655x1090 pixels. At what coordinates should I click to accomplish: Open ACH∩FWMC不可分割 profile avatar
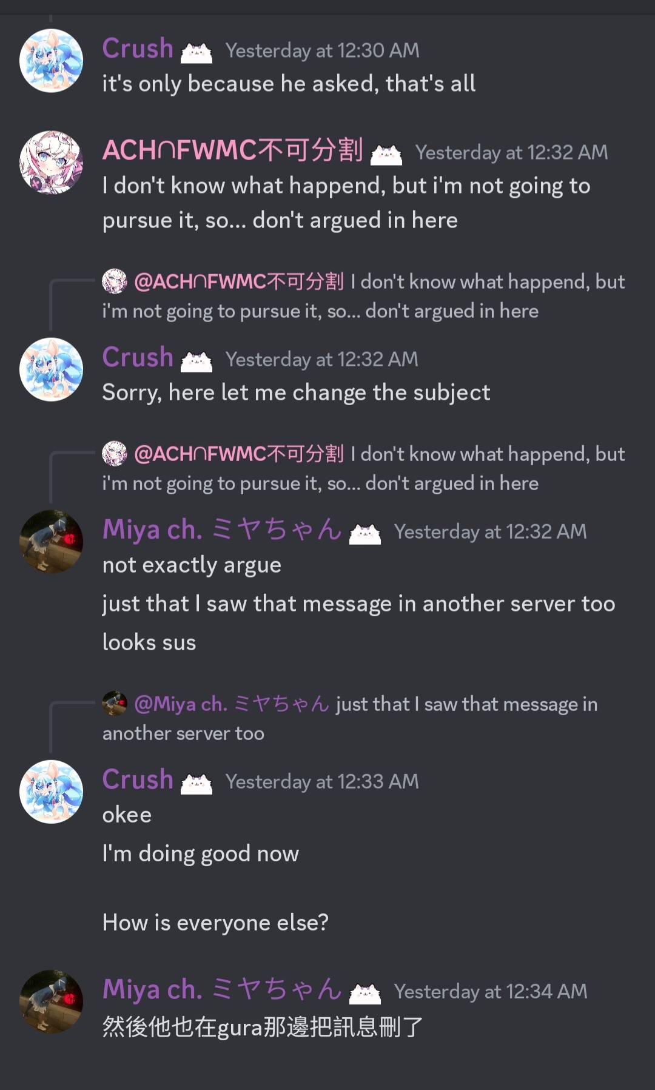pyautogui.click(x=51, y=163)
